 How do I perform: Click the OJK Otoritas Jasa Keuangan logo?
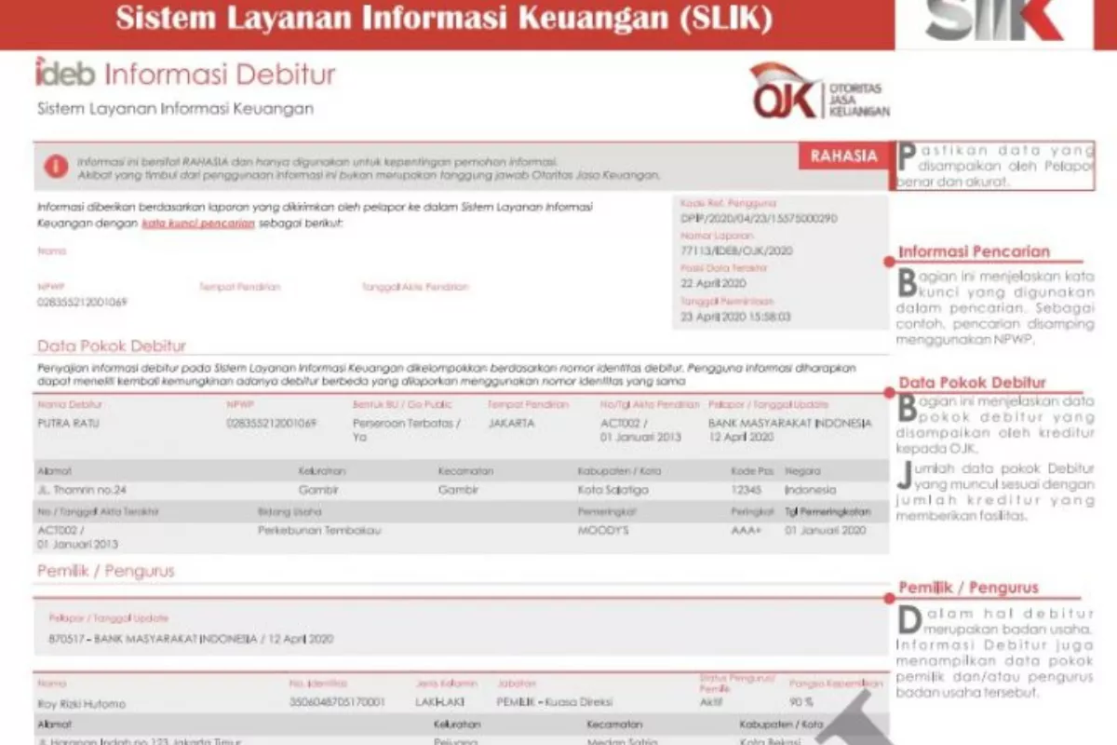click(820, 91)
